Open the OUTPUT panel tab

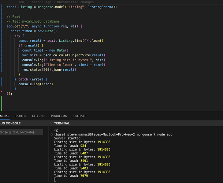(79, 116)
